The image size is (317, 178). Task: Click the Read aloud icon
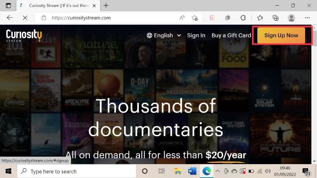pyautogui.click(x=182, y=18)
